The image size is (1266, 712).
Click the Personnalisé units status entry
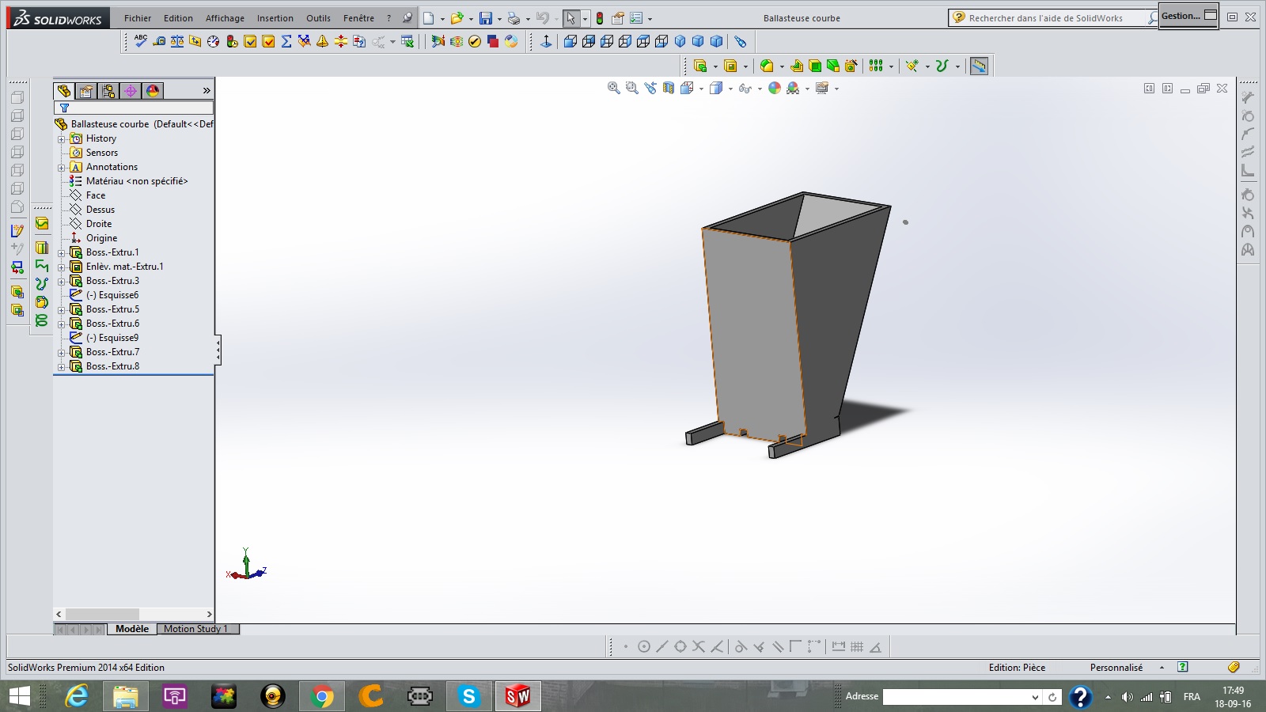1116,668
